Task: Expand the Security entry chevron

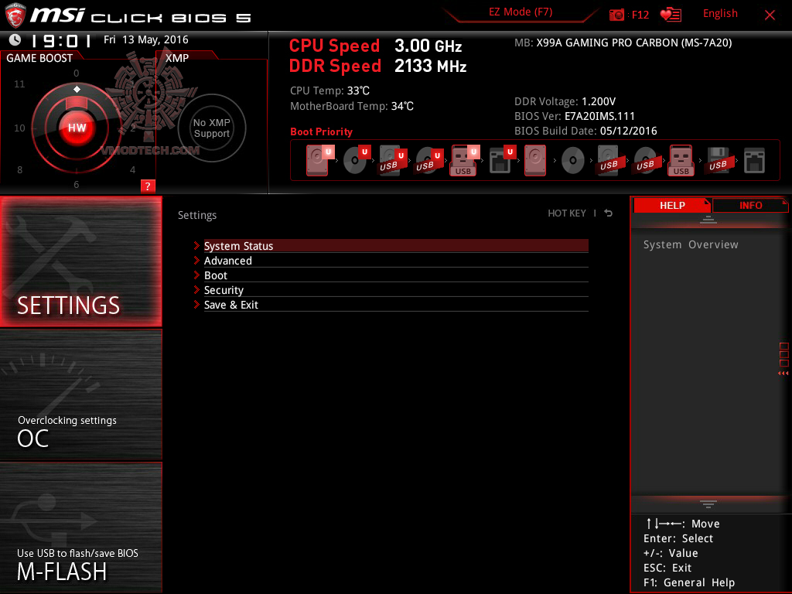Action: (x=196, y=290)
